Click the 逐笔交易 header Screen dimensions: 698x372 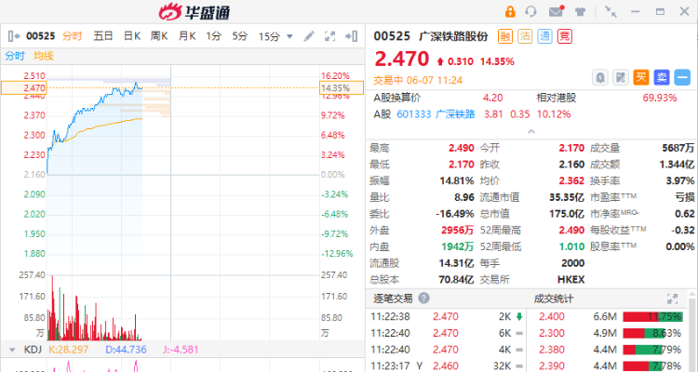pos(393,299)
